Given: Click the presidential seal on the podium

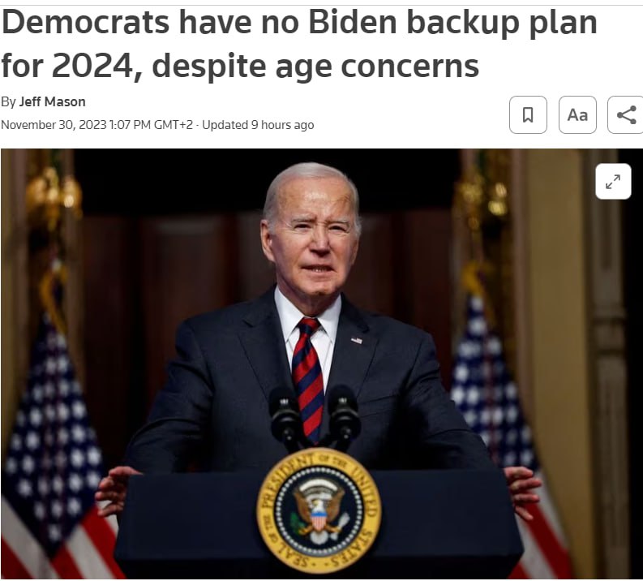Looking at the screenshot, I should 319,511.
